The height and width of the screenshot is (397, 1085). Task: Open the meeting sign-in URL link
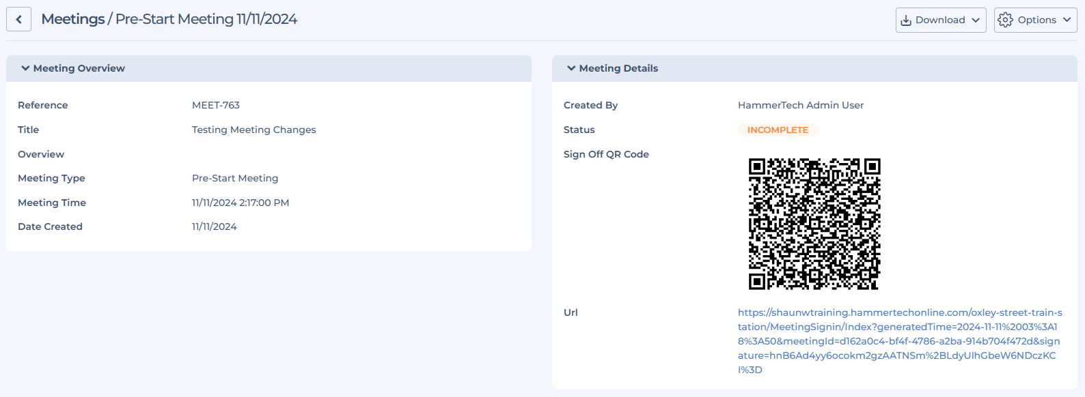[899, 341]
